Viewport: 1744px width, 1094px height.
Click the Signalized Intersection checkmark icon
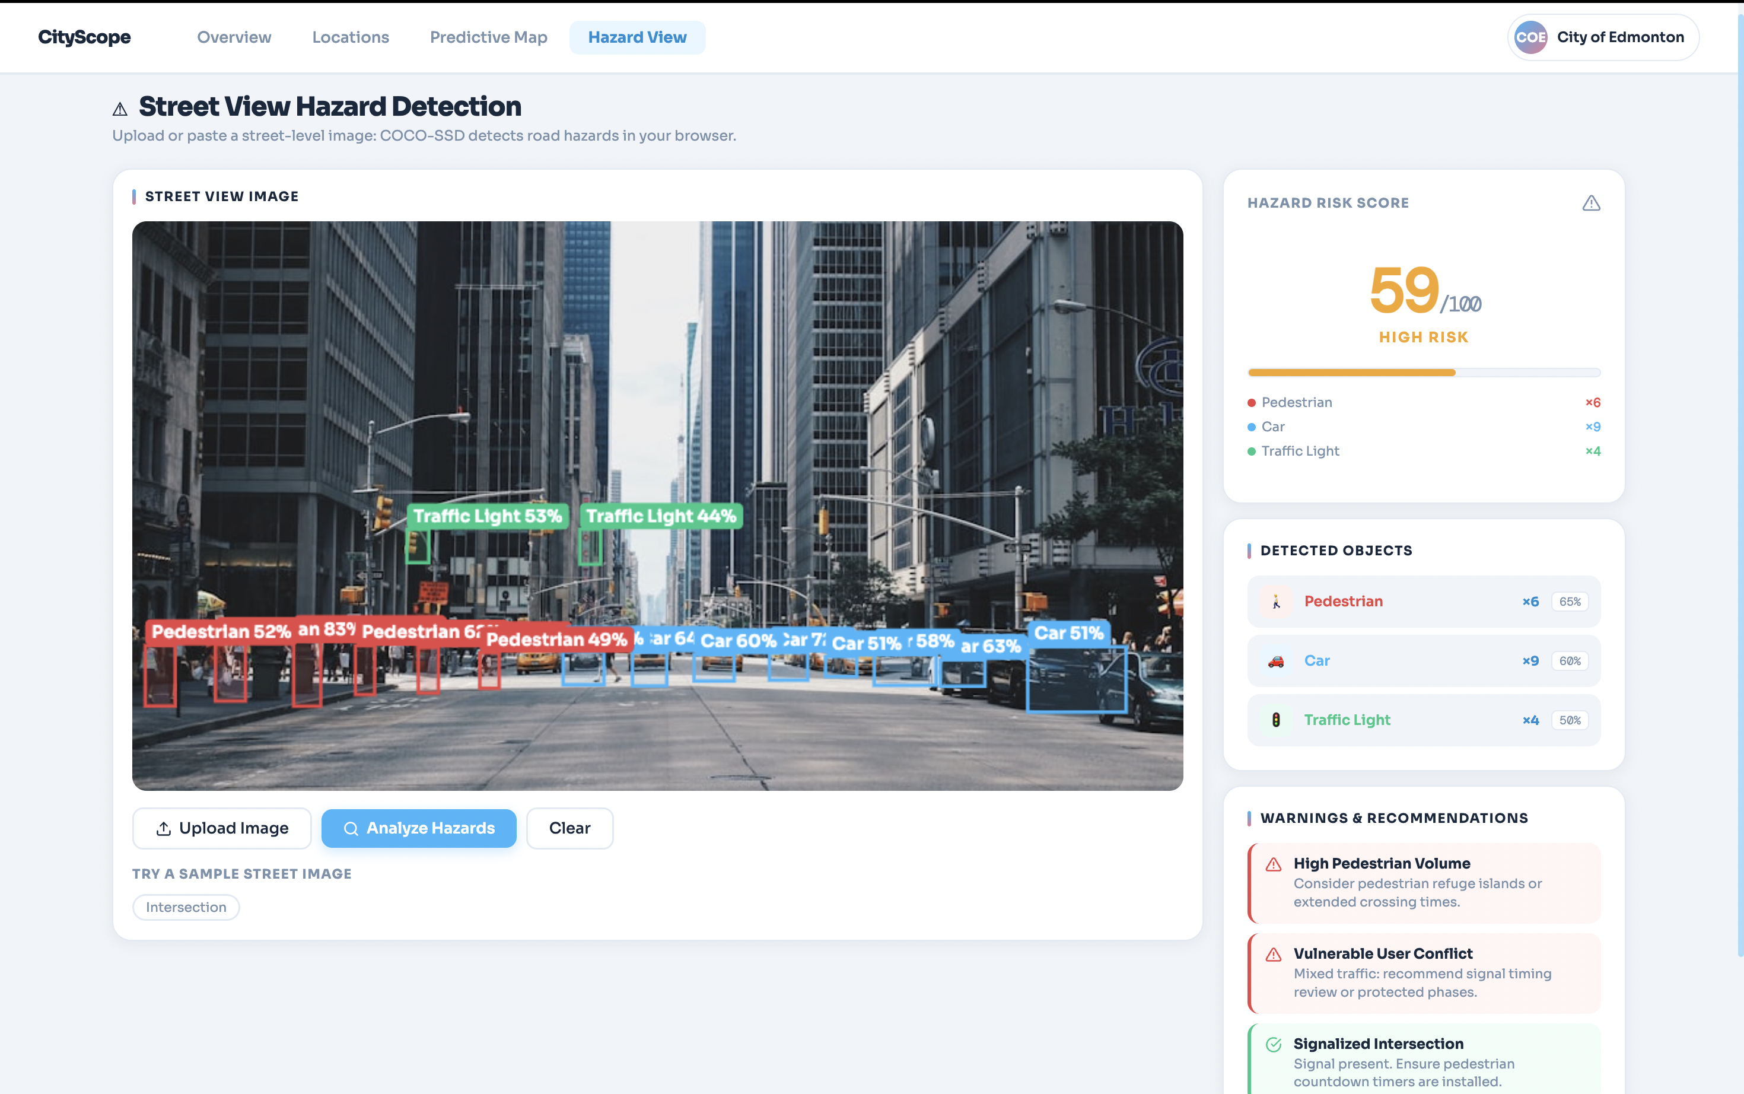(x=1274, y=1045)
